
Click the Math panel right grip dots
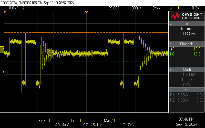(203, 69)
